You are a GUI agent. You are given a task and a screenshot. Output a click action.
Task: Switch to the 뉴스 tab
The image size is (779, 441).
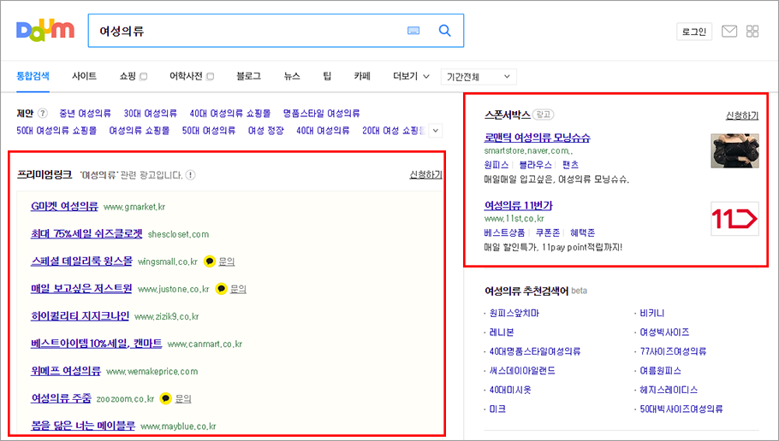[x=292, y=76]
